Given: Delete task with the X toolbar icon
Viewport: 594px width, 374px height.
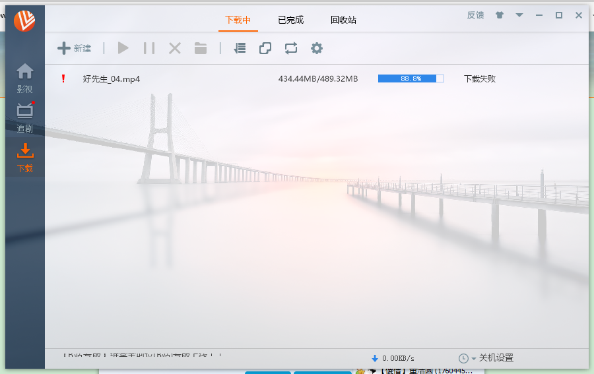Looking at the screenshot, I should click(175, 48).
